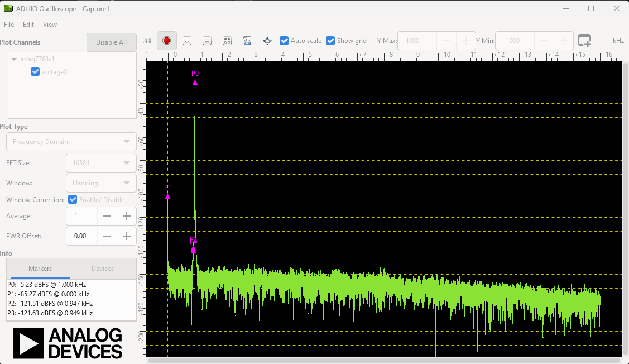629x364 pixels.
Task: Open the Hanning window dropdown
Action: (x=100, y=183)
